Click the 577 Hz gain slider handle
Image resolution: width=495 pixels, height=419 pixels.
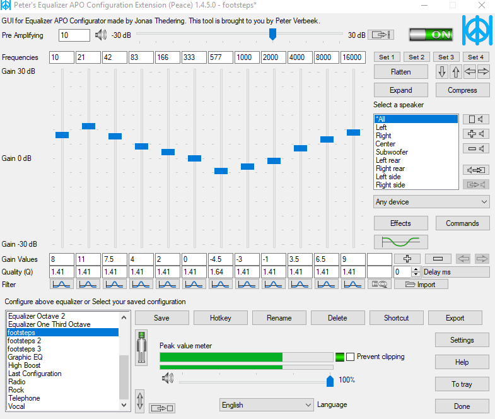[221, 171]
